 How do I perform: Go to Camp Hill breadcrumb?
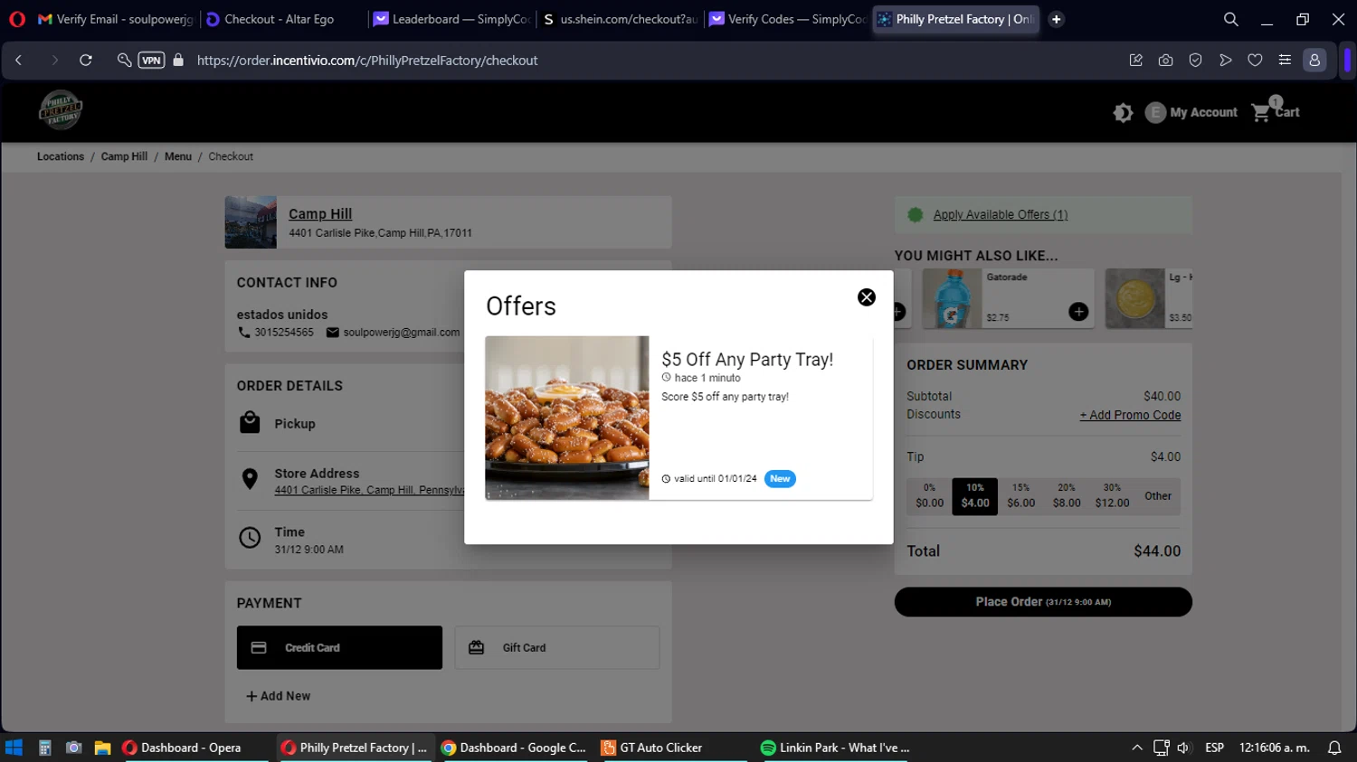coord(124,156)
